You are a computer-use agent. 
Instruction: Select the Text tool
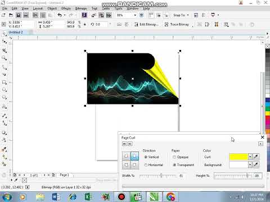[x=4, y=107]
